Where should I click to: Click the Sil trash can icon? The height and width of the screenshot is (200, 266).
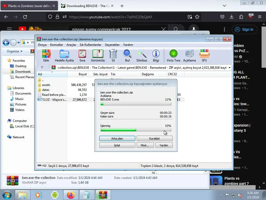click(x=113, y=56)
